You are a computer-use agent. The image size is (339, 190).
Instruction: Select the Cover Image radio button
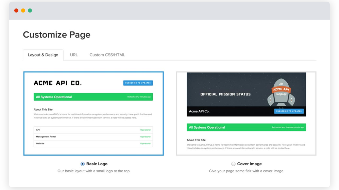pos(233,164)
